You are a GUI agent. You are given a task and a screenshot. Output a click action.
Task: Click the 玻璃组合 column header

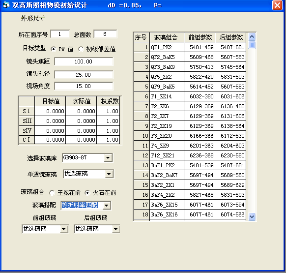(167, 37)
